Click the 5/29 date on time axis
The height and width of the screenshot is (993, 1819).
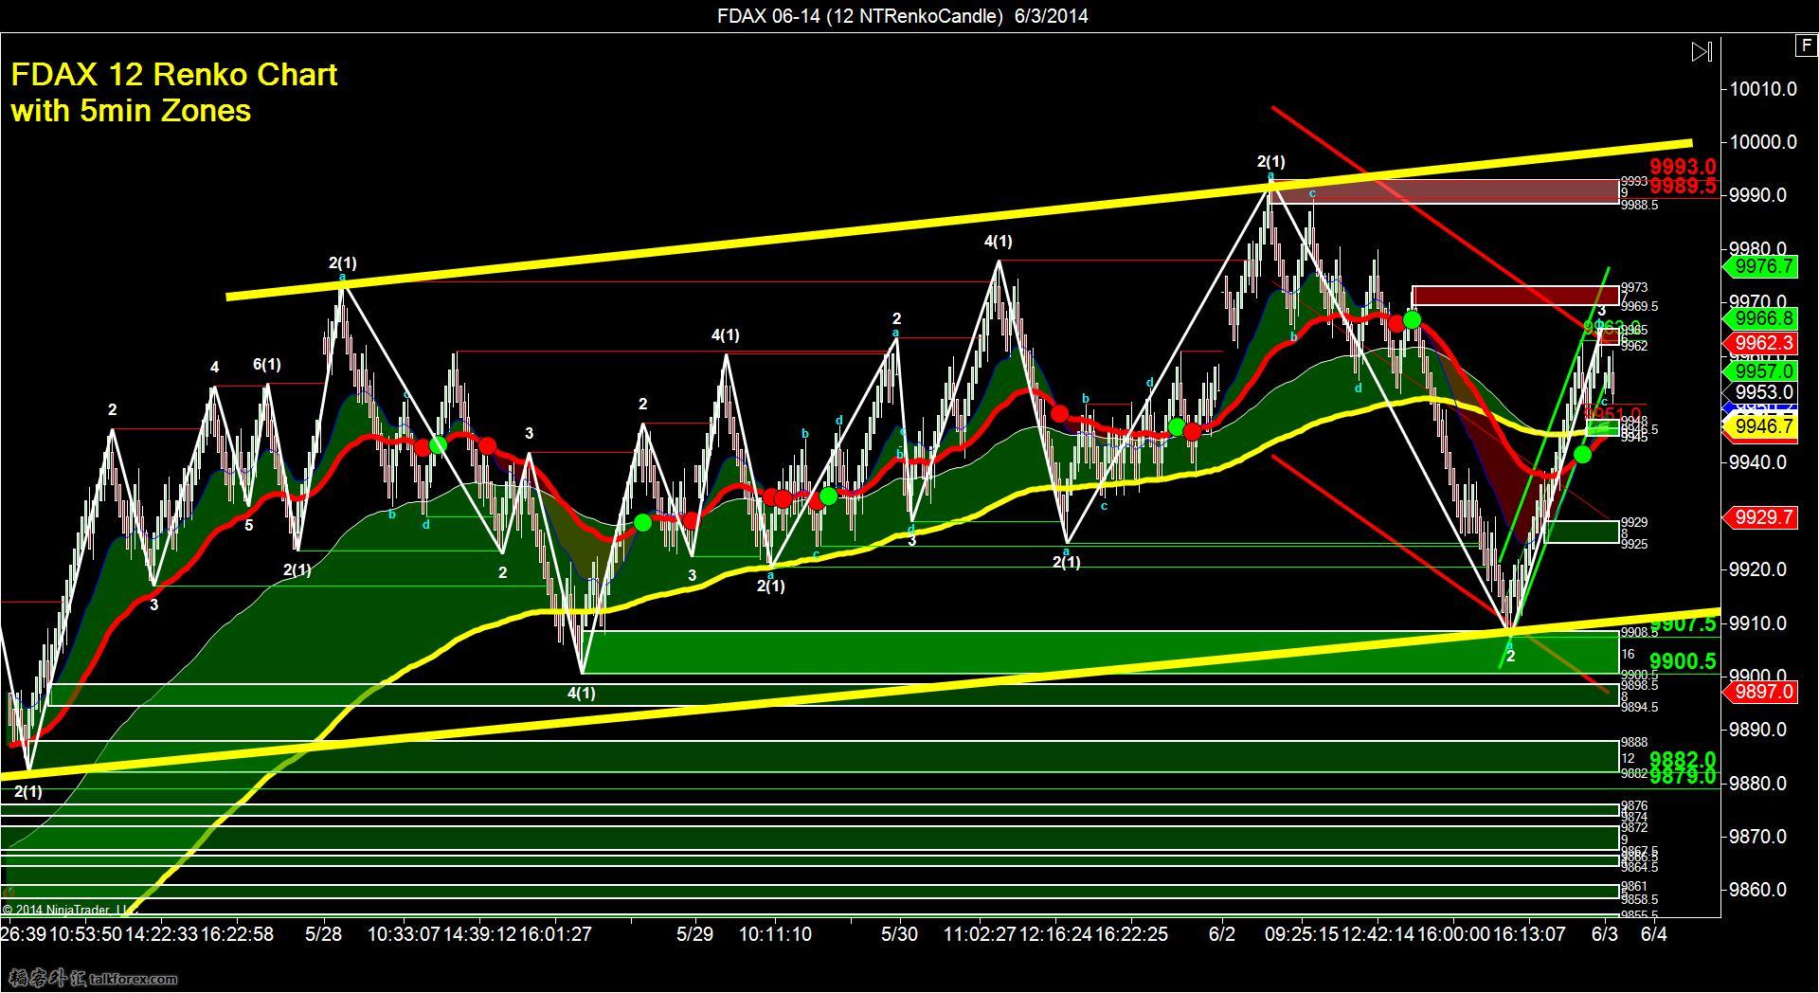pos(694,933)
